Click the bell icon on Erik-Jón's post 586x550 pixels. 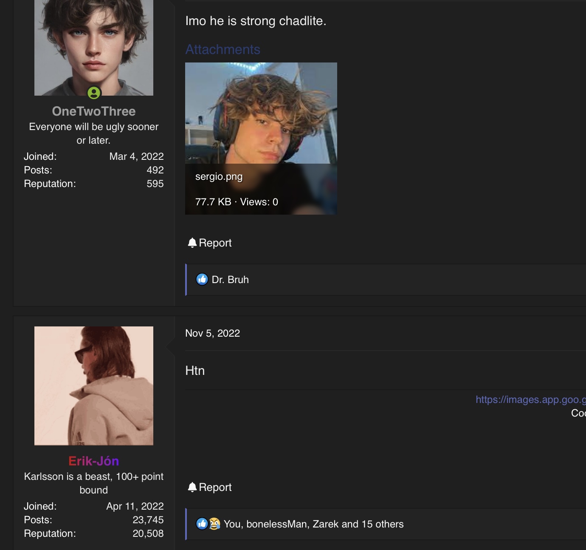pyautogui.click(x=192, y=487)
